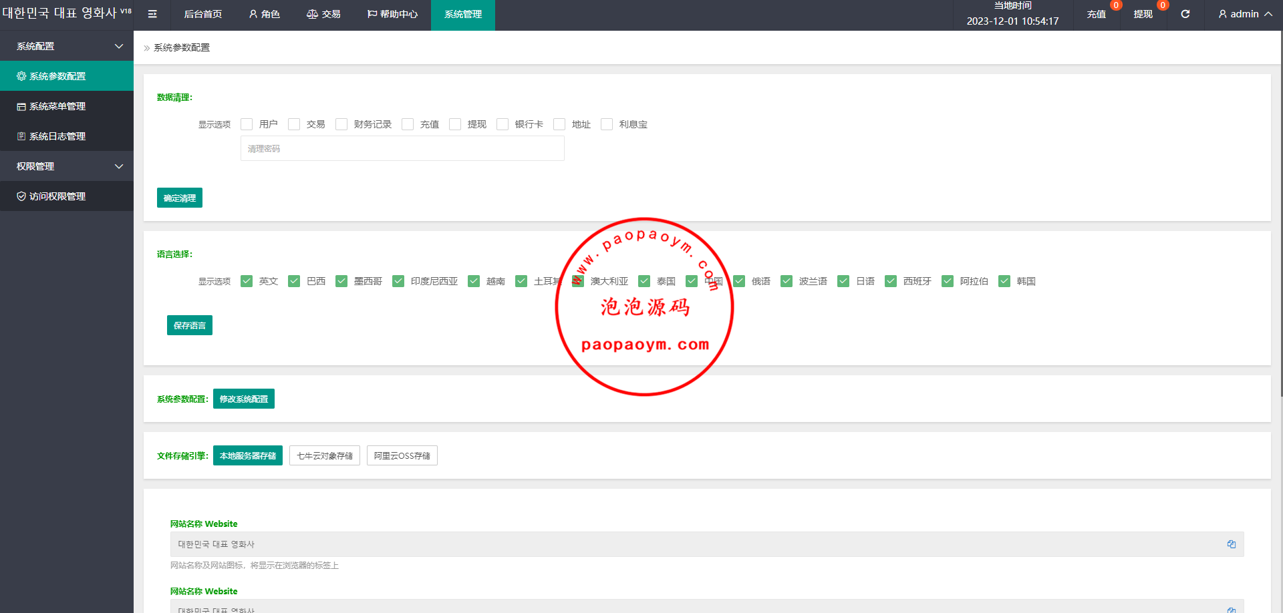Click the menu icon beside 系统菜单管理
The image size is (1283, 613).
[21, 106]
